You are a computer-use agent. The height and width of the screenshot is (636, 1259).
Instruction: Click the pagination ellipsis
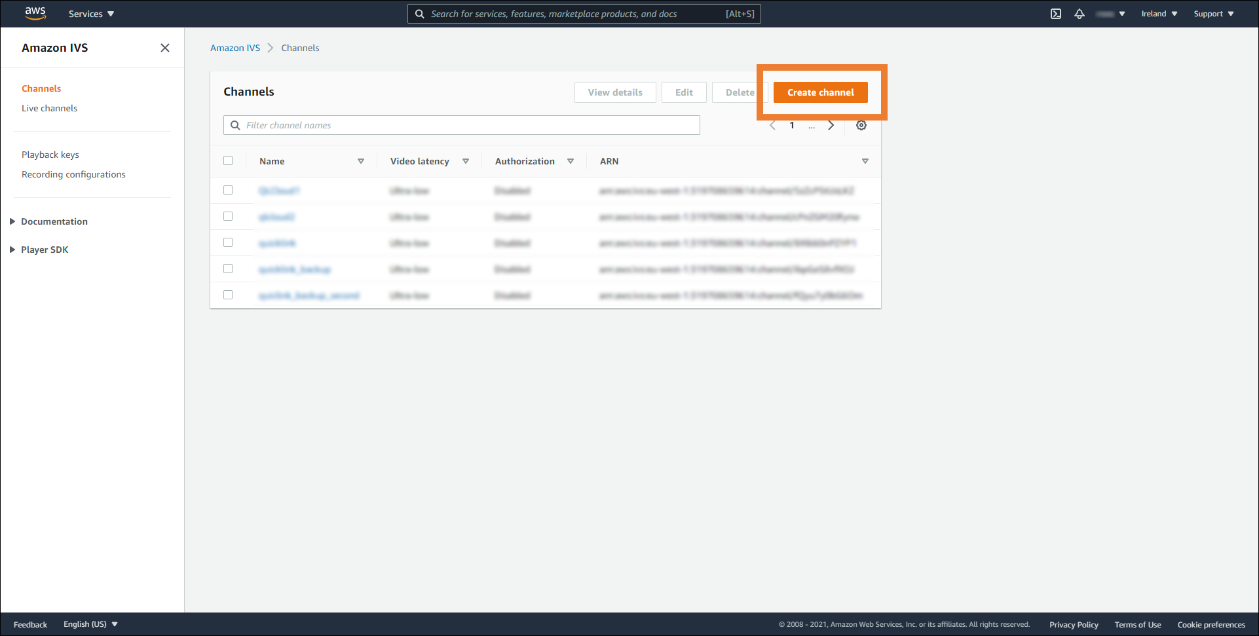(x=812, y=126)
